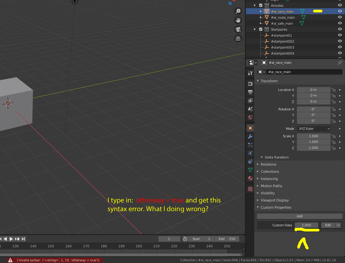Select #startpoint003 in the outliner
Viewport: 345px width, 263px height.
[283, 47]
